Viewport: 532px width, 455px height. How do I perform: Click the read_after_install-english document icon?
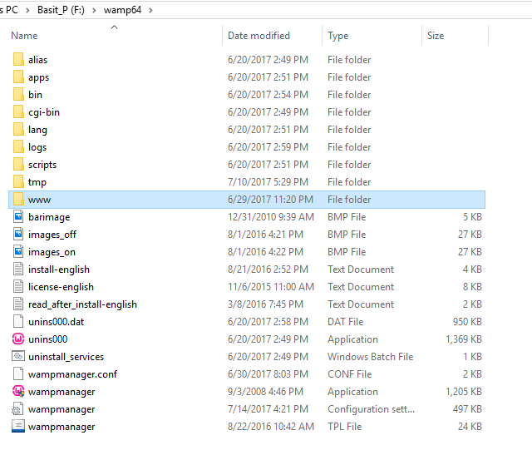18,304
